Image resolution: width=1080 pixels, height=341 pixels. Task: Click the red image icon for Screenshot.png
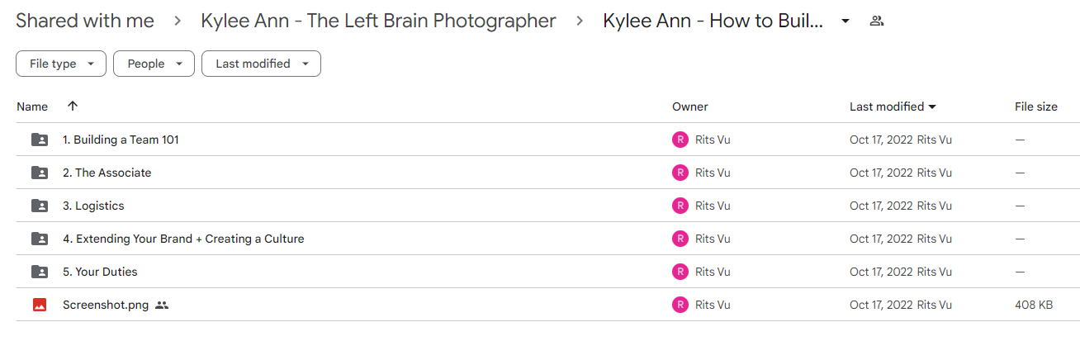point(40,305)
